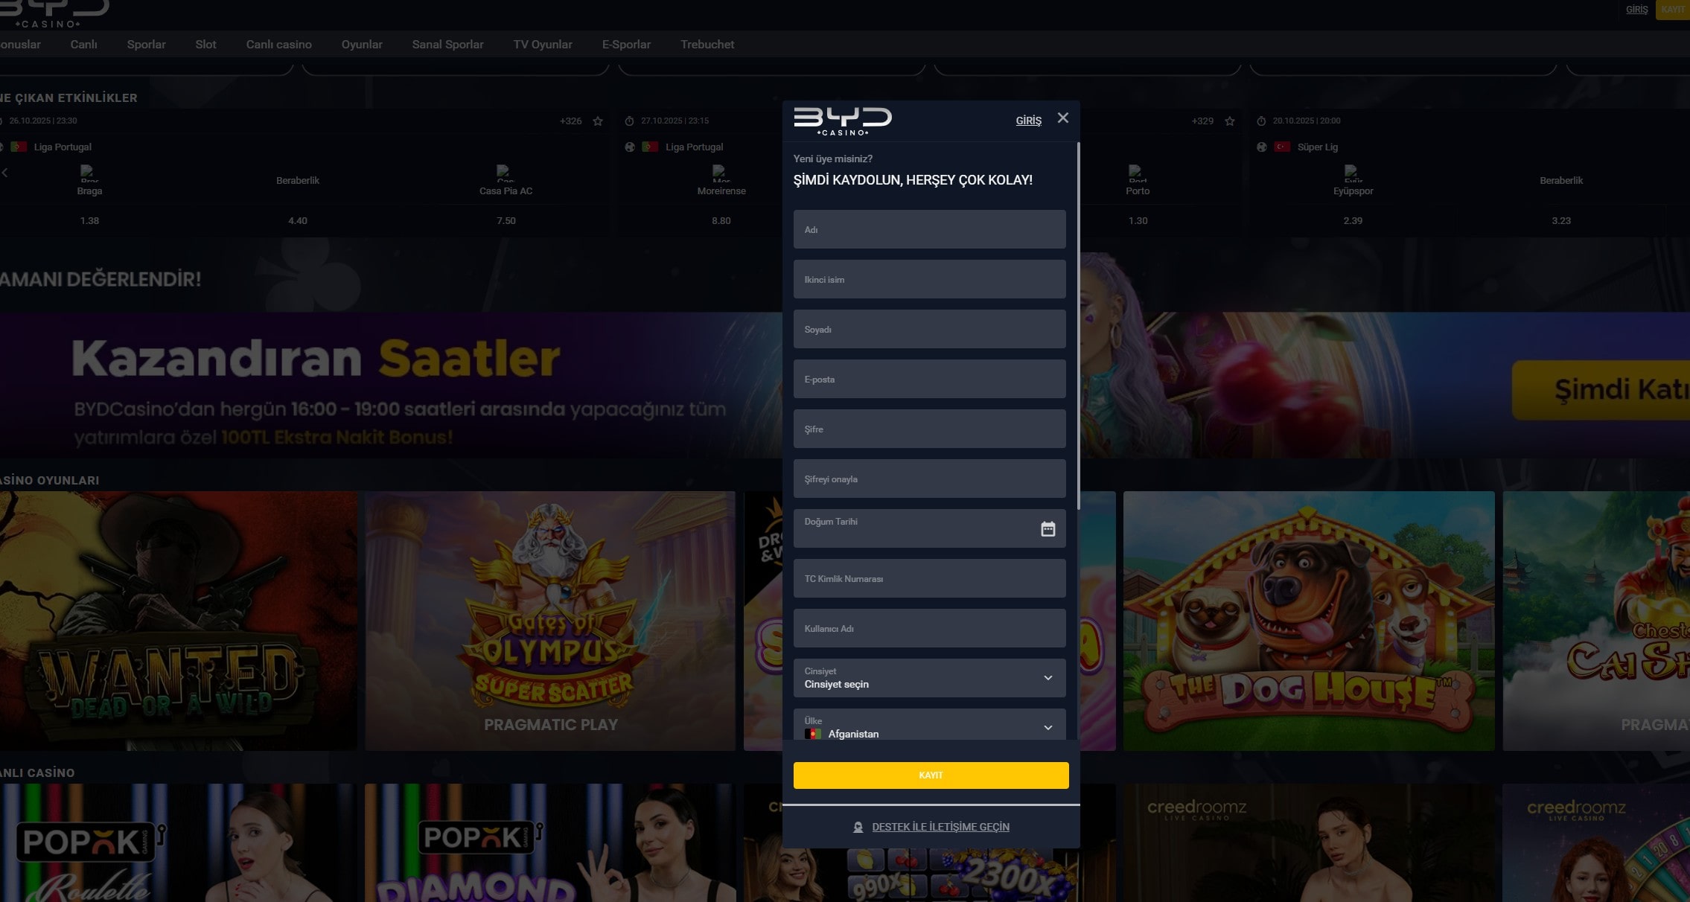Open the Trebuchet menu item
The height and width of the screenshot is (902, 1690).
(x=707, y=44)
